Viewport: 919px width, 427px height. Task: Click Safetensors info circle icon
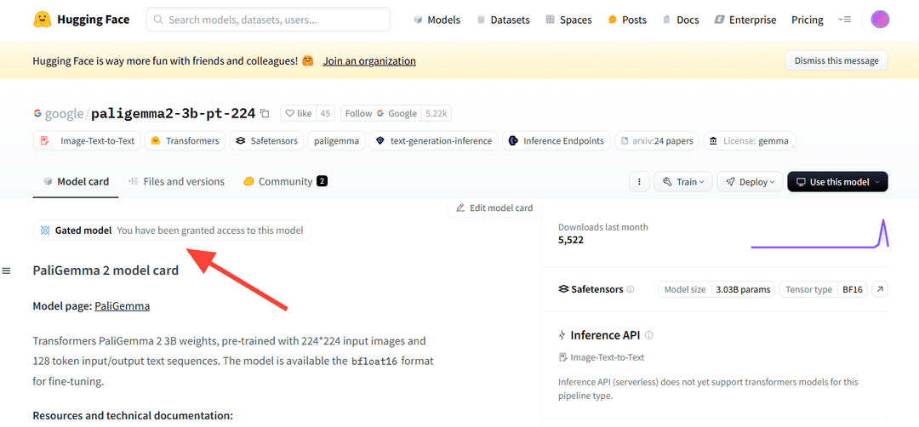(631, 289)
